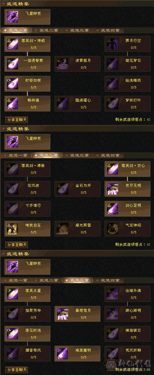154x375 pixels.
Task: Open 武道一重 tab above 落英剑·滞脉
Action: point(18,155)
